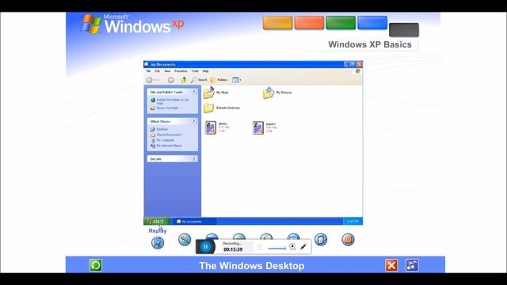Click the taskbar clock
The height and width of the screenshot is (285, 507).
click(353, 222)
